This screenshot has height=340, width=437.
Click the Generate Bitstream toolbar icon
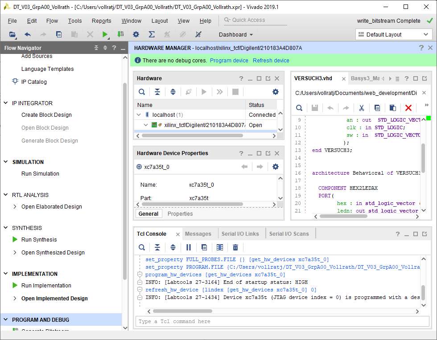pos(120,34)
